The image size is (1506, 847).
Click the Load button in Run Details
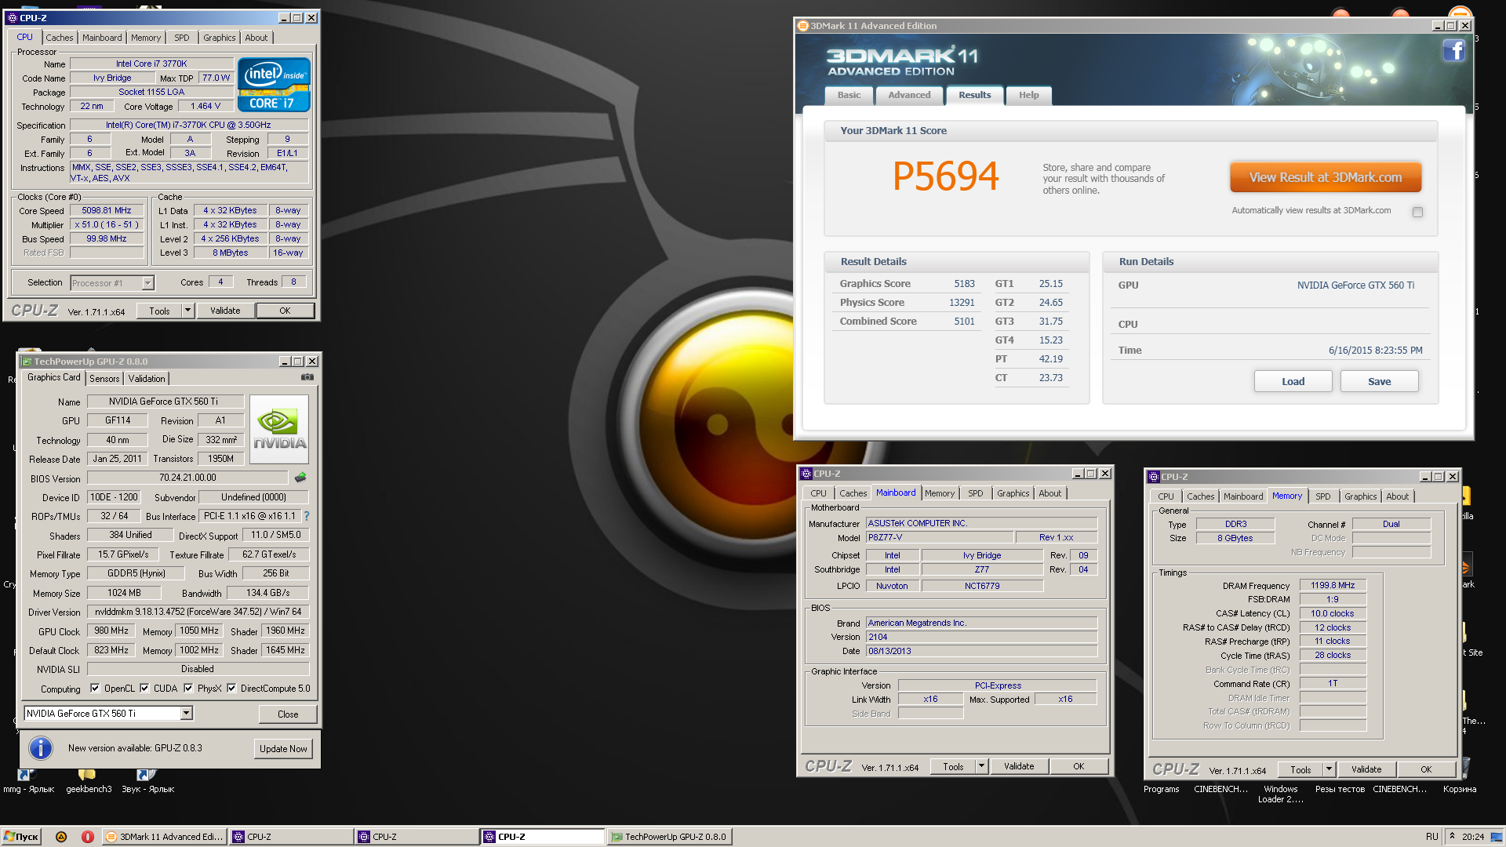pyautogui.click(x=1293, y=381)
